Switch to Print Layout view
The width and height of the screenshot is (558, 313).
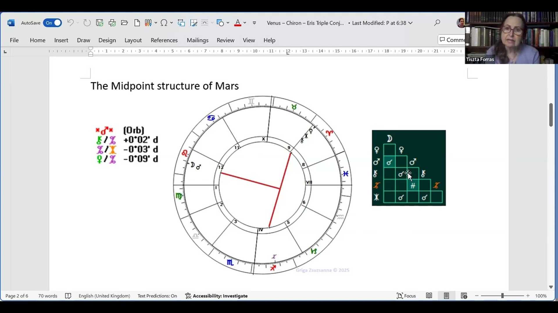pos(446,296)
